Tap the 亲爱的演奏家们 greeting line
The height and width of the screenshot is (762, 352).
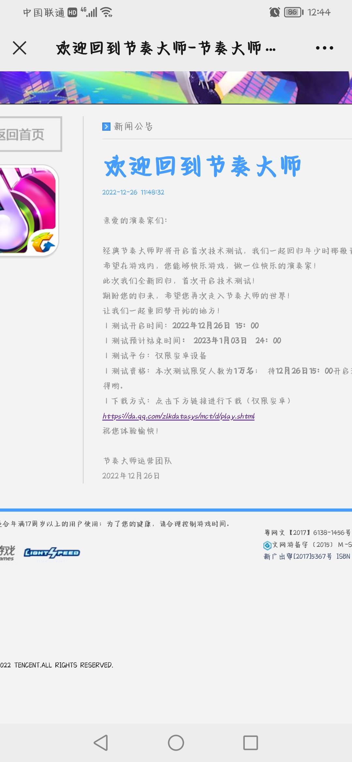(135, 220)
